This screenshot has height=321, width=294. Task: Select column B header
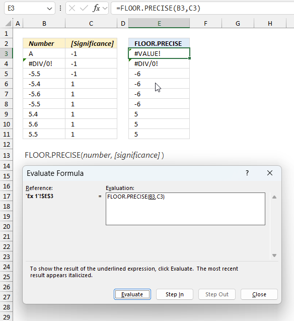coord(44,23)
